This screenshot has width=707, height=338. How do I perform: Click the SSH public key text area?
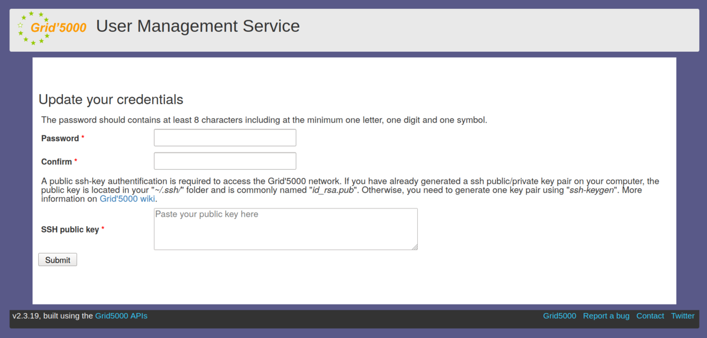[285, 229]
